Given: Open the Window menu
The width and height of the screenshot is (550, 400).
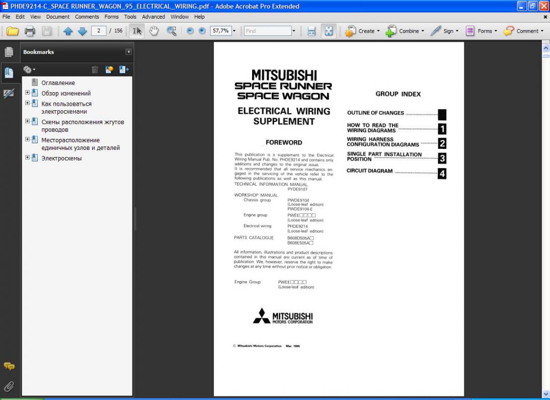Looking at the screenshot, I should (x=180, y=17).
